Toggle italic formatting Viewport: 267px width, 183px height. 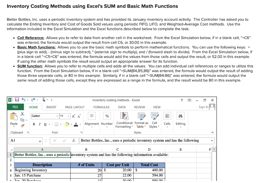[x=40, y=124]
